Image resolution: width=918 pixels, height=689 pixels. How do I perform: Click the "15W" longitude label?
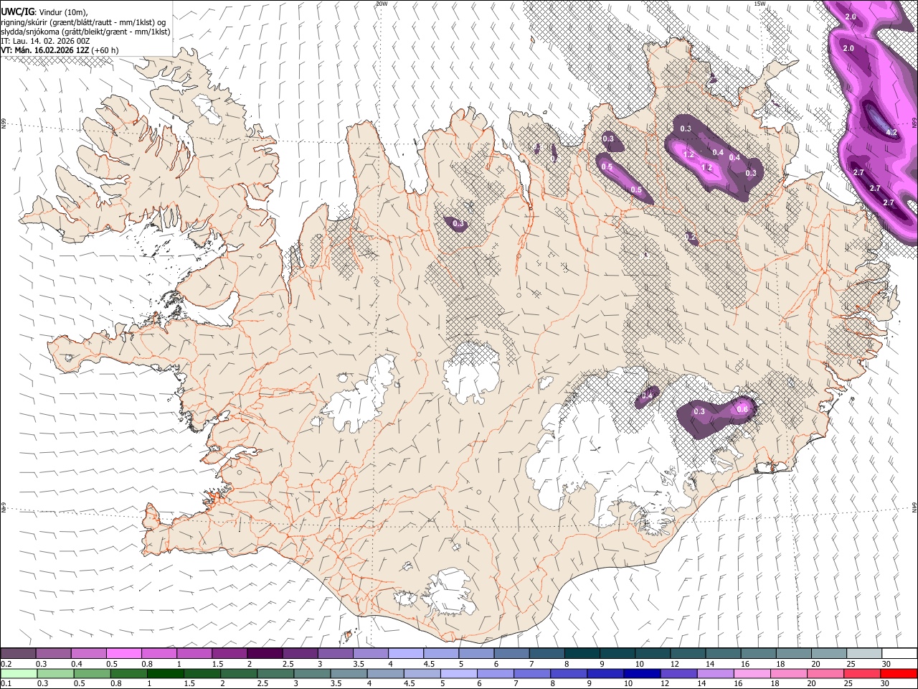[760, 4]
